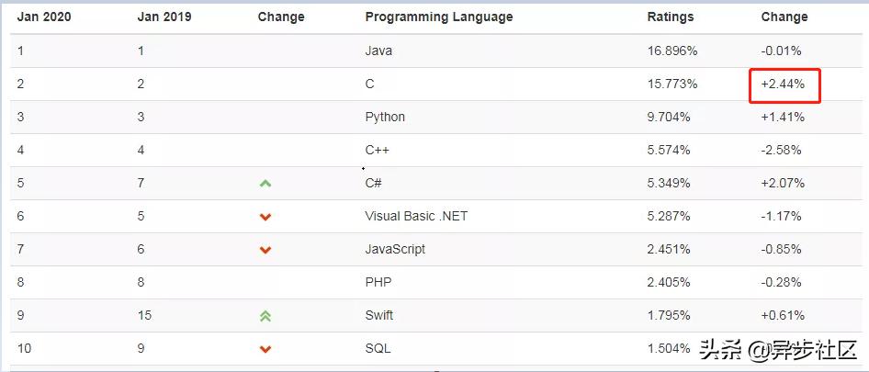Click the Swift language name

pos(379,315)
